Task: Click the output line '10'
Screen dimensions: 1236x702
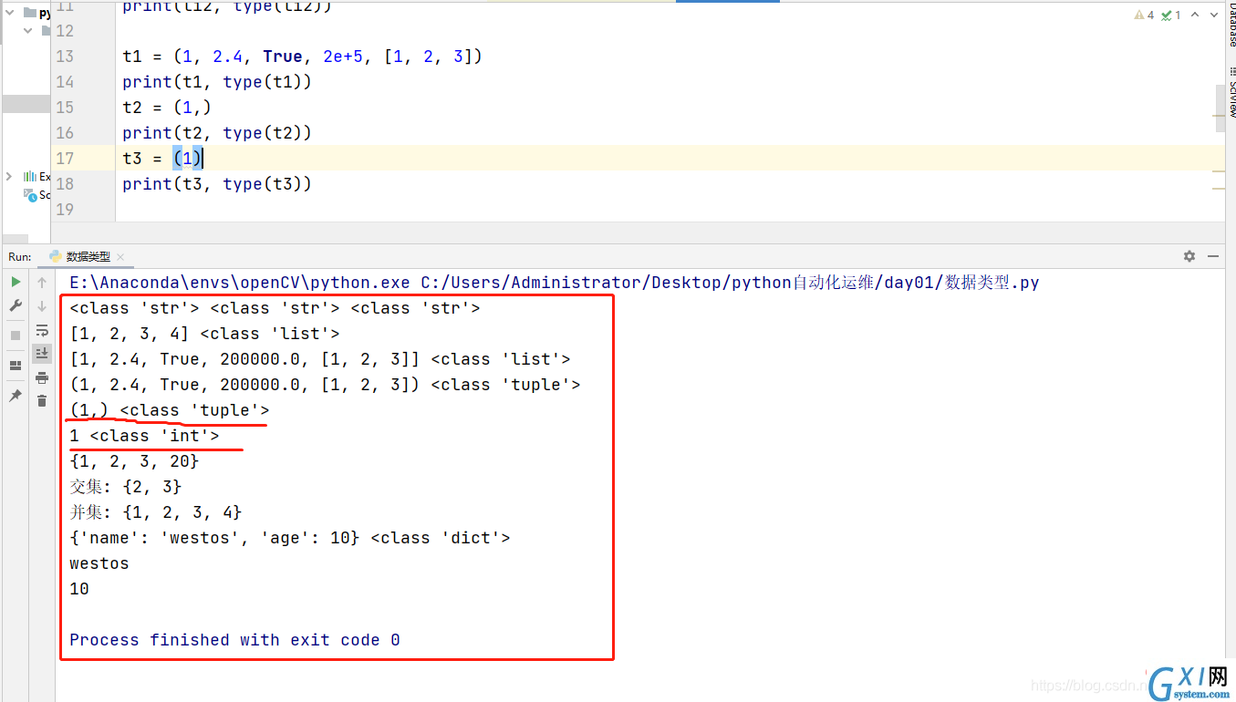Action: (79, 589)
